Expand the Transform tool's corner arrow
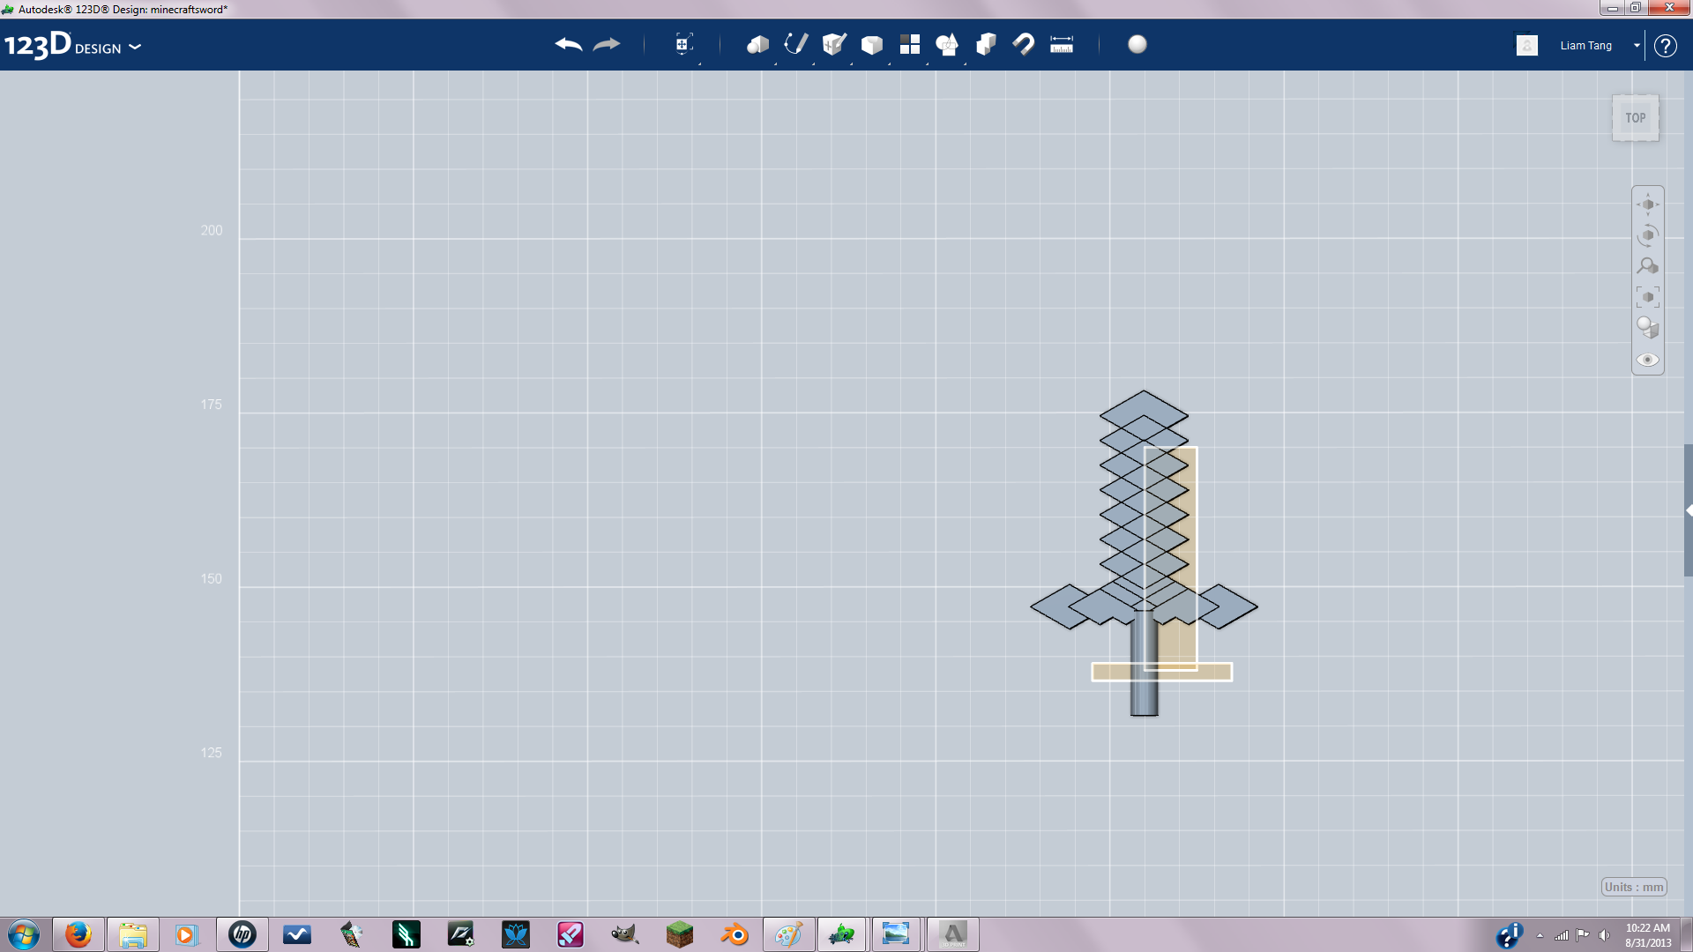The height and width of the screenshot is (952, 1693). [x=700, y=63]
